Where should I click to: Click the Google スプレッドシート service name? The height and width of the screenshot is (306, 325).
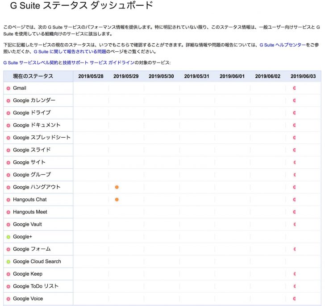(42, 138)
